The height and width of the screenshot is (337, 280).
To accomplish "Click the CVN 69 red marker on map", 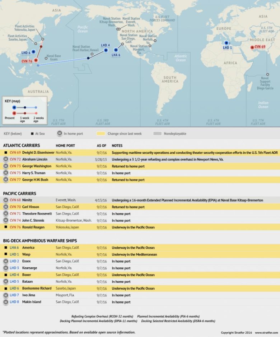I will [x=252, y=47].
